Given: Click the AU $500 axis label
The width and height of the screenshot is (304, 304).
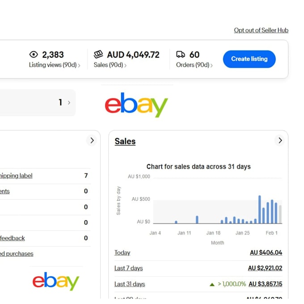Looking at the screenshot, I should pyautogui.click(x=141, y=199).
